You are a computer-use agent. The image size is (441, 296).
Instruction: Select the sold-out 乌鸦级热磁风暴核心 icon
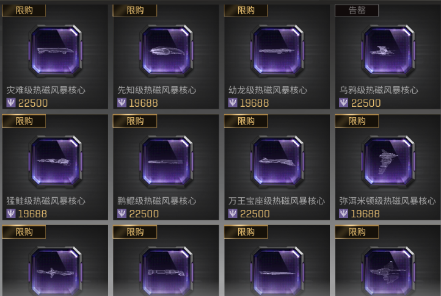click(388, 51)
